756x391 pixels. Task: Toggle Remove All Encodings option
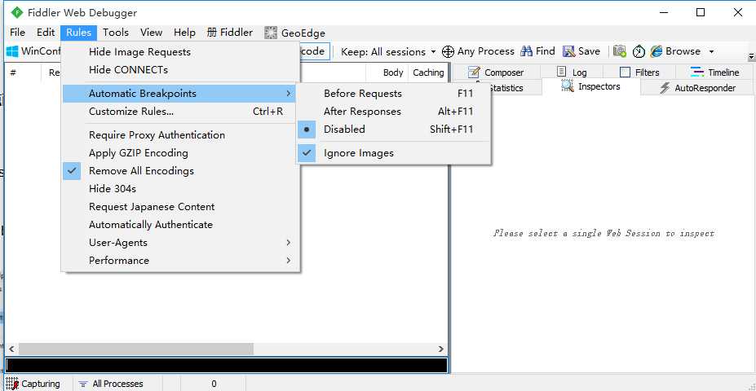(179, 171)
